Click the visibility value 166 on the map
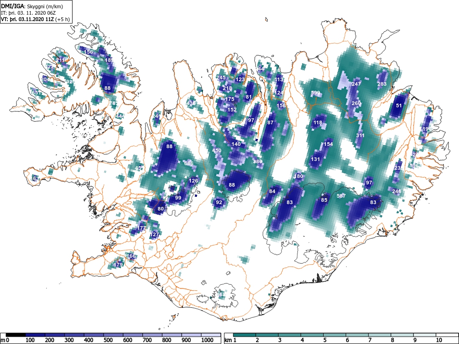 (131, 256)
